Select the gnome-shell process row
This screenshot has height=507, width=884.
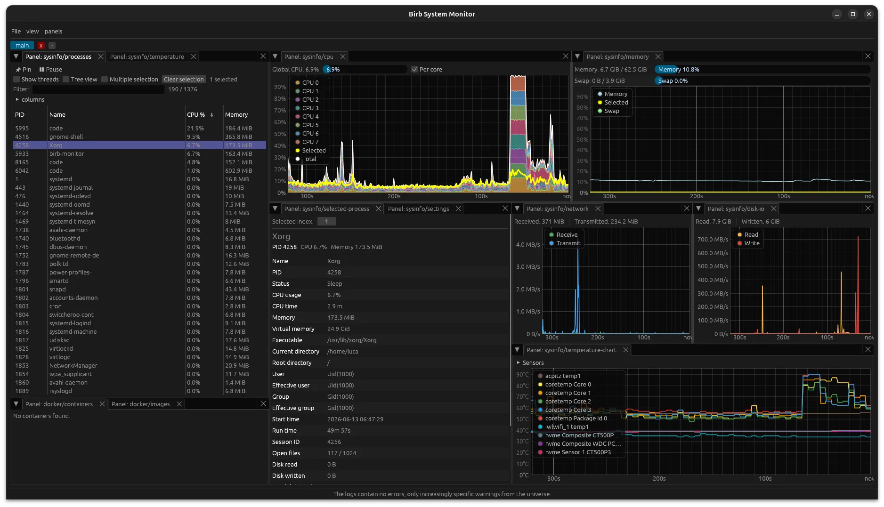point(139,137)
